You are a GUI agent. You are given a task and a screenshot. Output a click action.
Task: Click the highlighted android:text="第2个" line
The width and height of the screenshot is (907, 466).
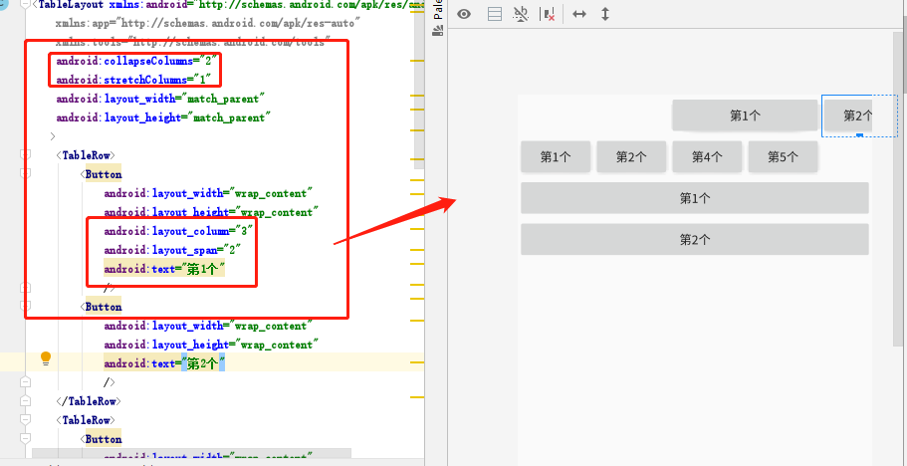164,363
